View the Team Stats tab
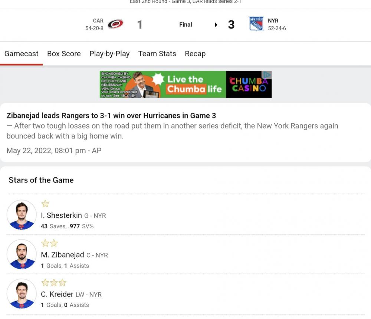This screenshot has width=371, height=319. [x=157, y=54]
